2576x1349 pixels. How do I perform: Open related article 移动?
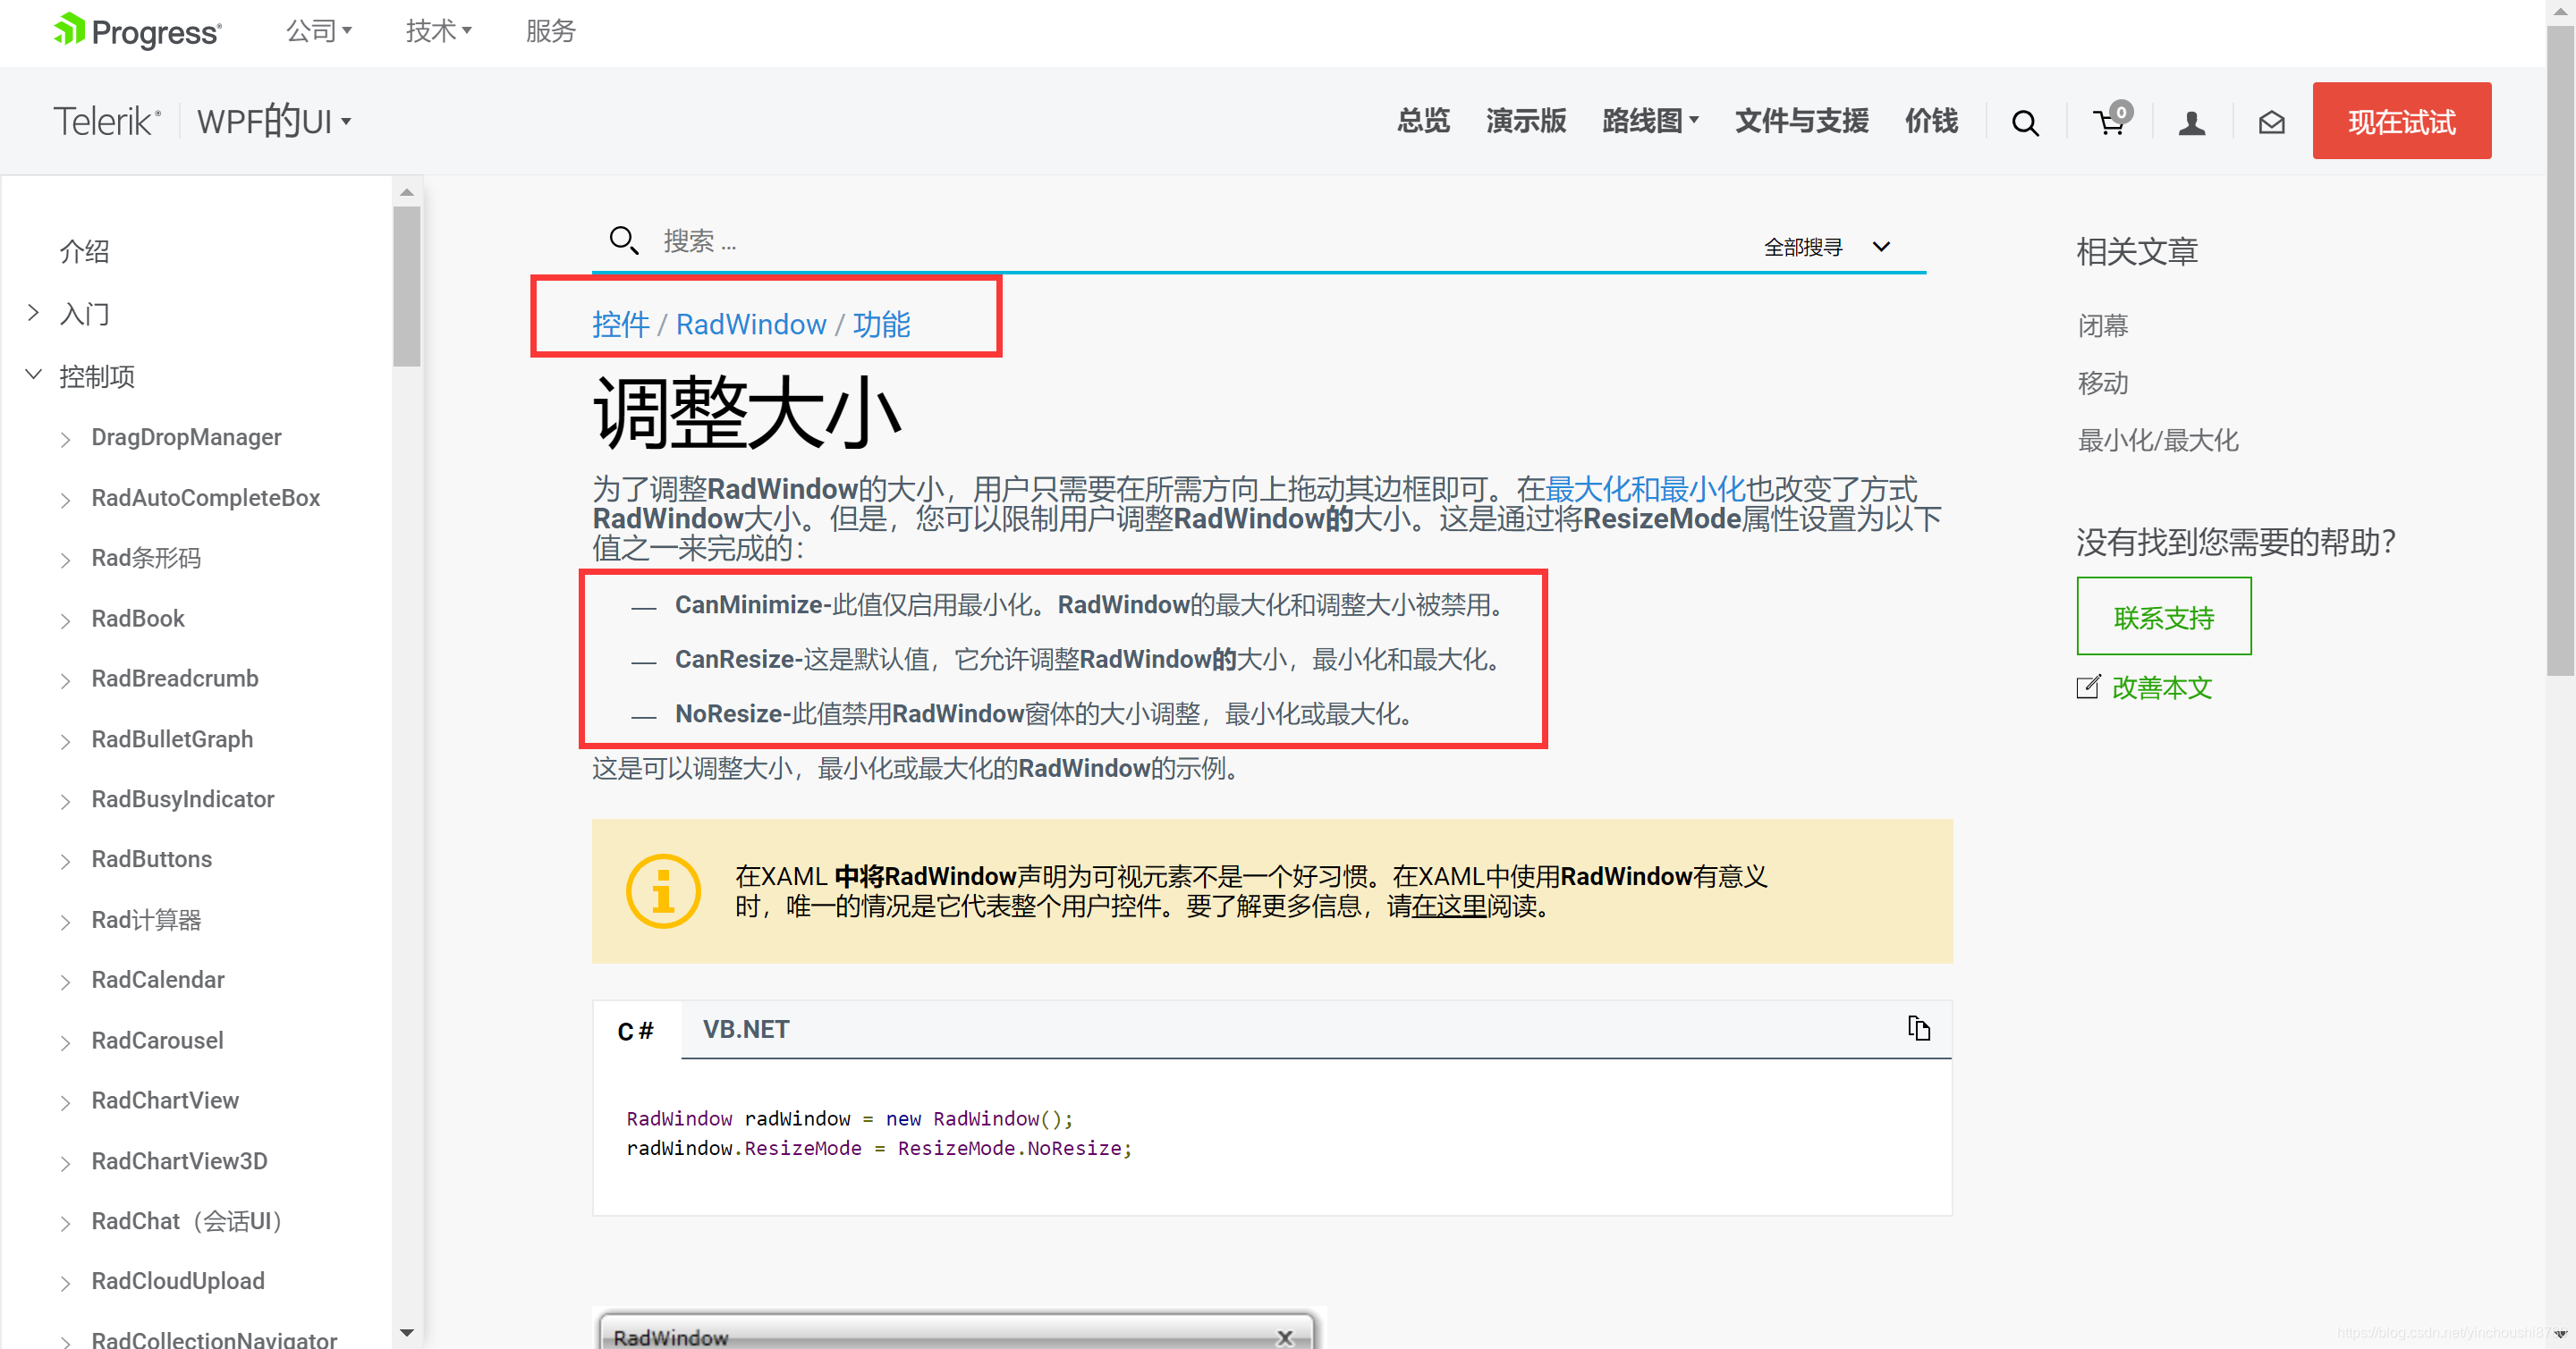[2102, 382]
